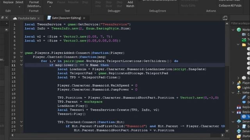Click TeleportLocations:GetChildren() on line 10
This screenshot has width=250, height=140.
pos(139,61)
